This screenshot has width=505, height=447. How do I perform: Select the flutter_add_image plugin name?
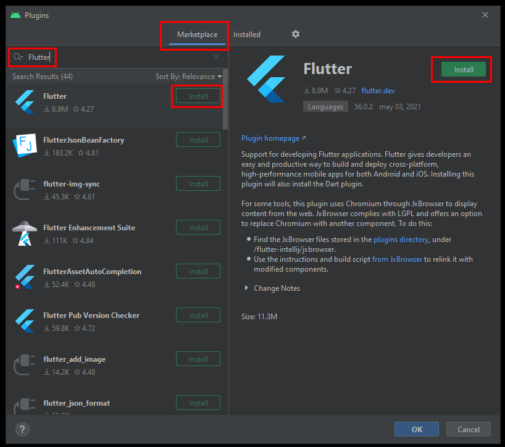click(75, 359)
